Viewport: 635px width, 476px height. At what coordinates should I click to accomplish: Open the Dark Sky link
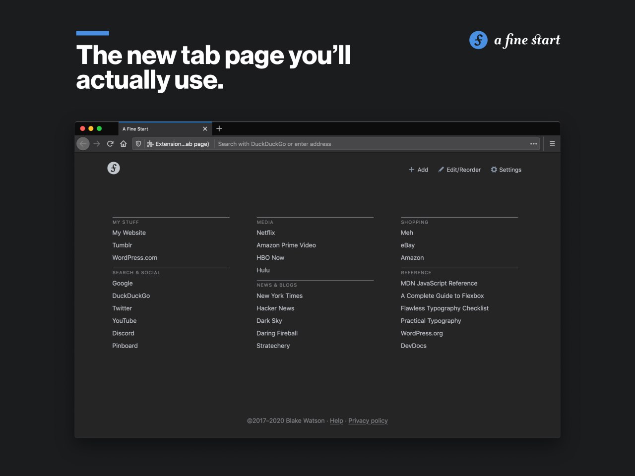(x=269, y=321)
